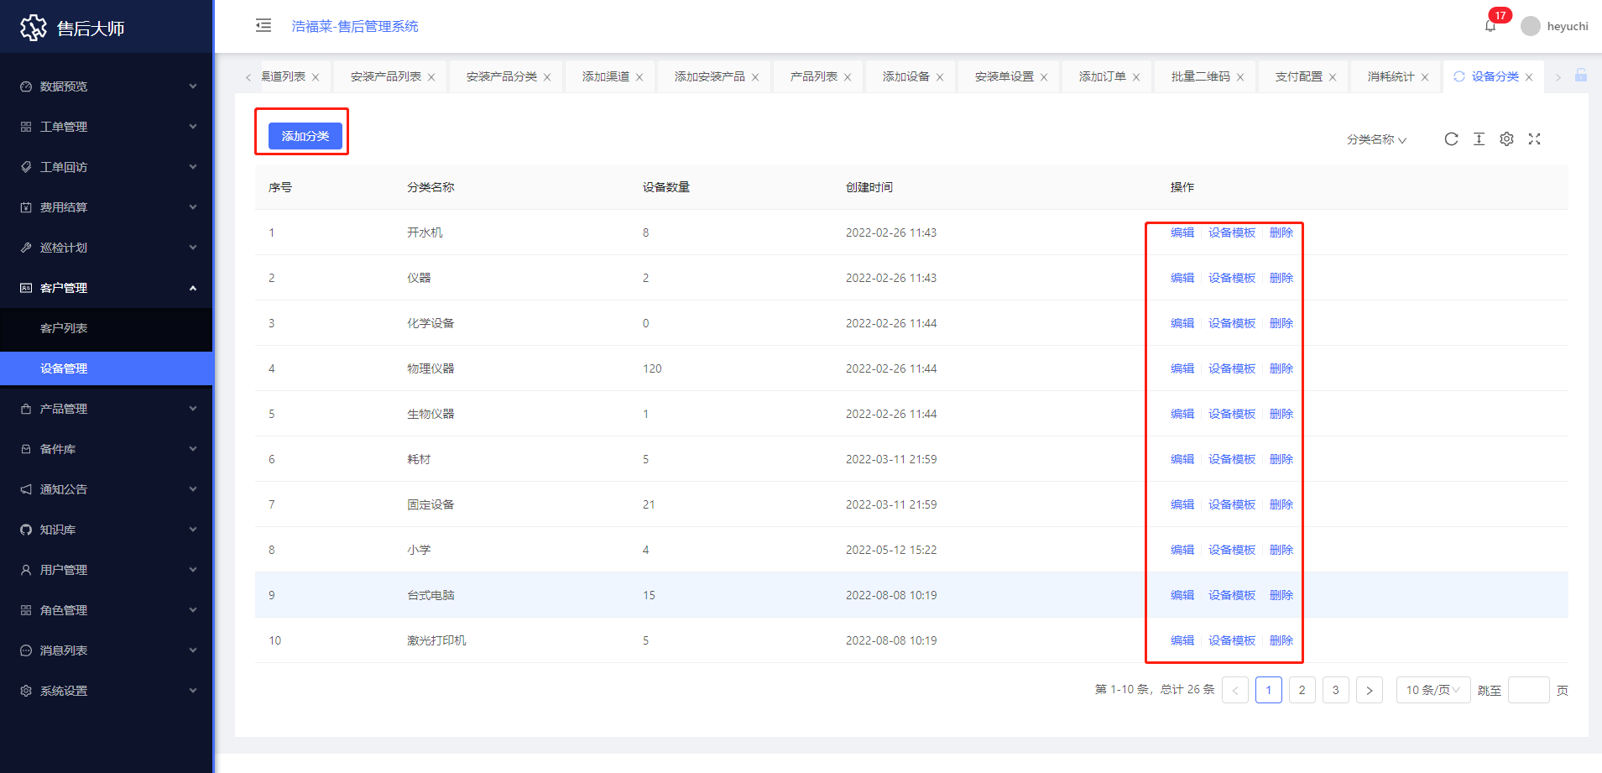Viewport: 1602px width, 773px height.
Task: Delete the 激光打印机 category
Action: (1281, 640)
